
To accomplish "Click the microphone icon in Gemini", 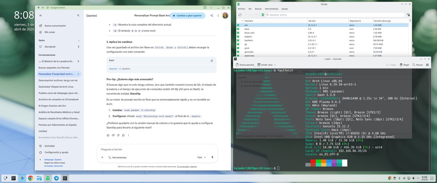I will [x=212, y=157].
